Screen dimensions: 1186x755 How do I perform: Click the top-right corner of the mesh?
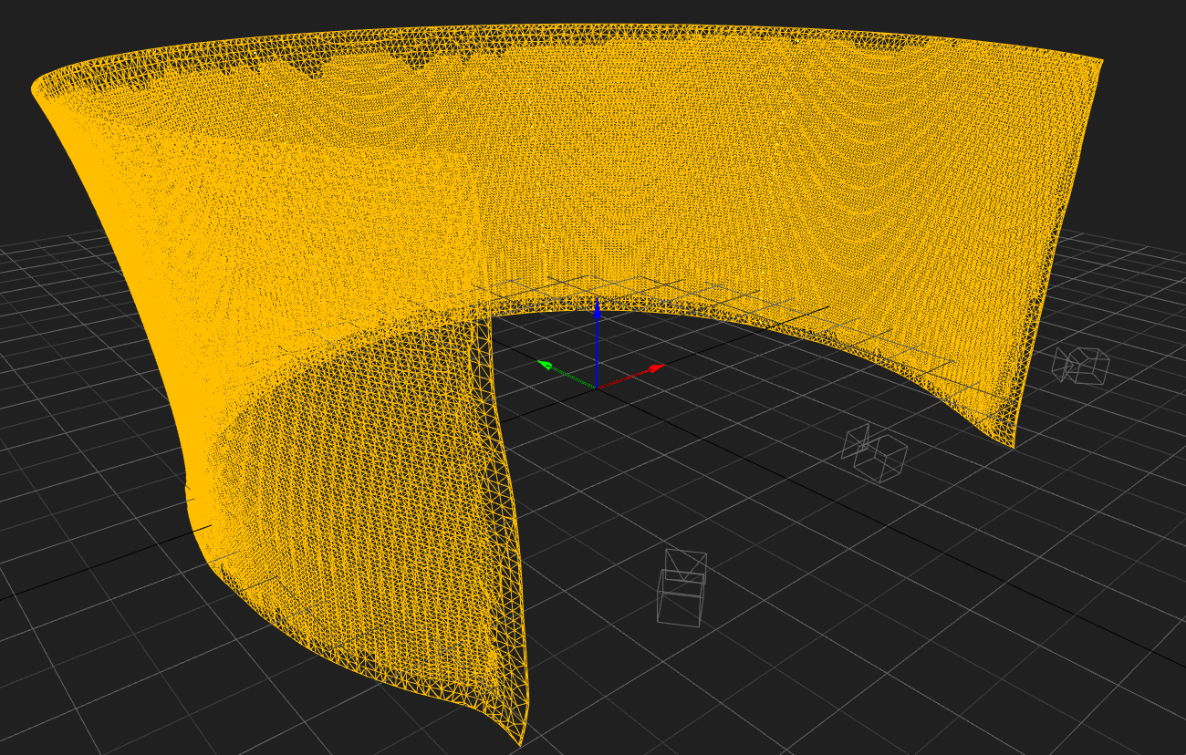pyautogui.click(x=1100, y=62)
